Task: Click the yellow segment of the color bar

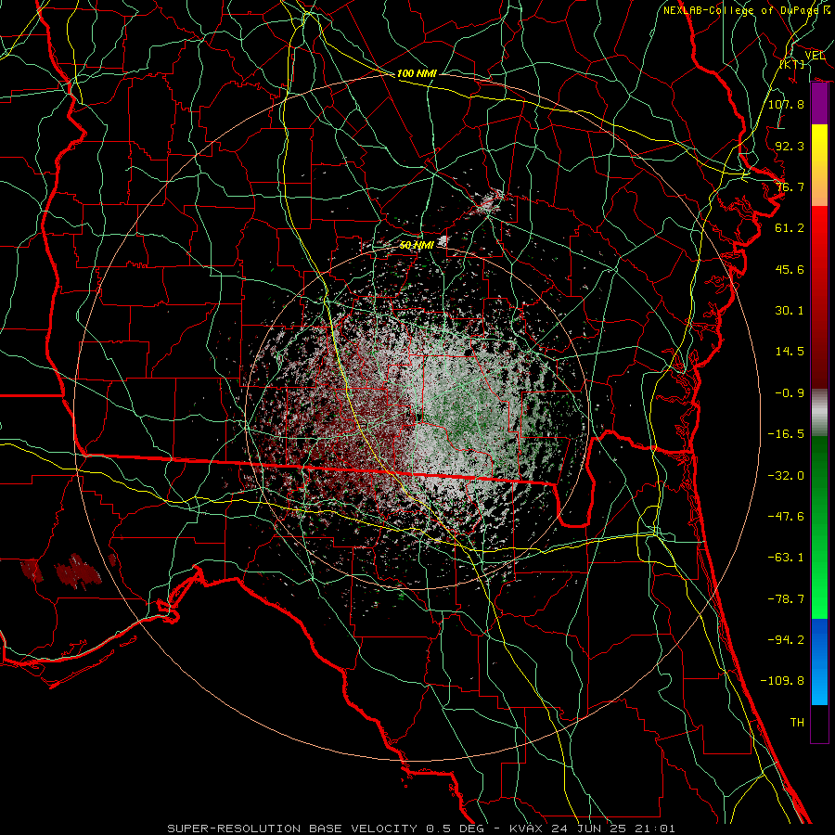Action: point(819,145)
